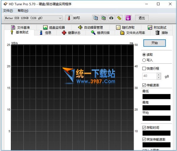Close the HD Tune Pro window

coord(170,4)
